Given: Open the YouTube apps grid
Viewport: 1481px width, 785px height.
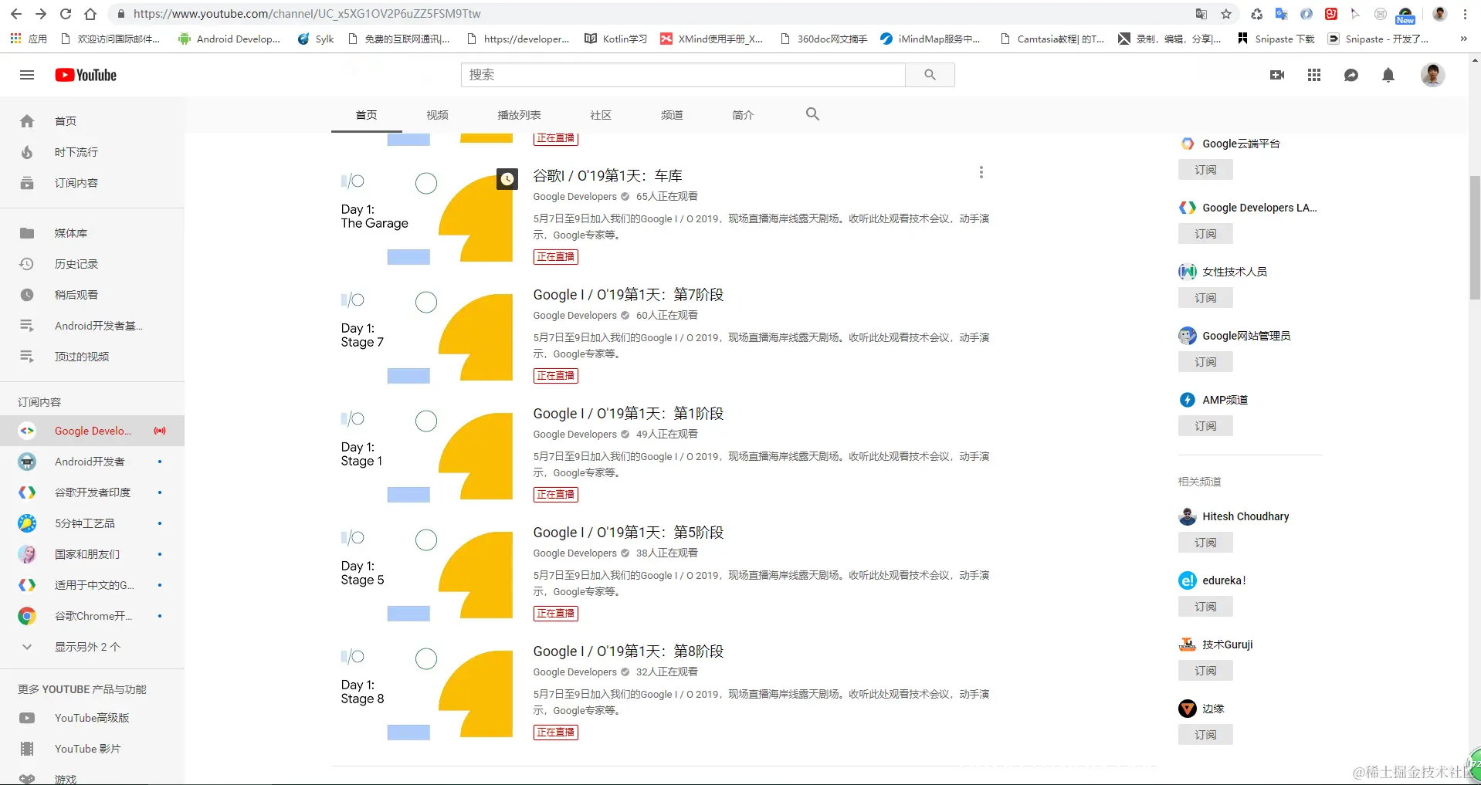Looking at the screenshot, I should [1313, 75].
